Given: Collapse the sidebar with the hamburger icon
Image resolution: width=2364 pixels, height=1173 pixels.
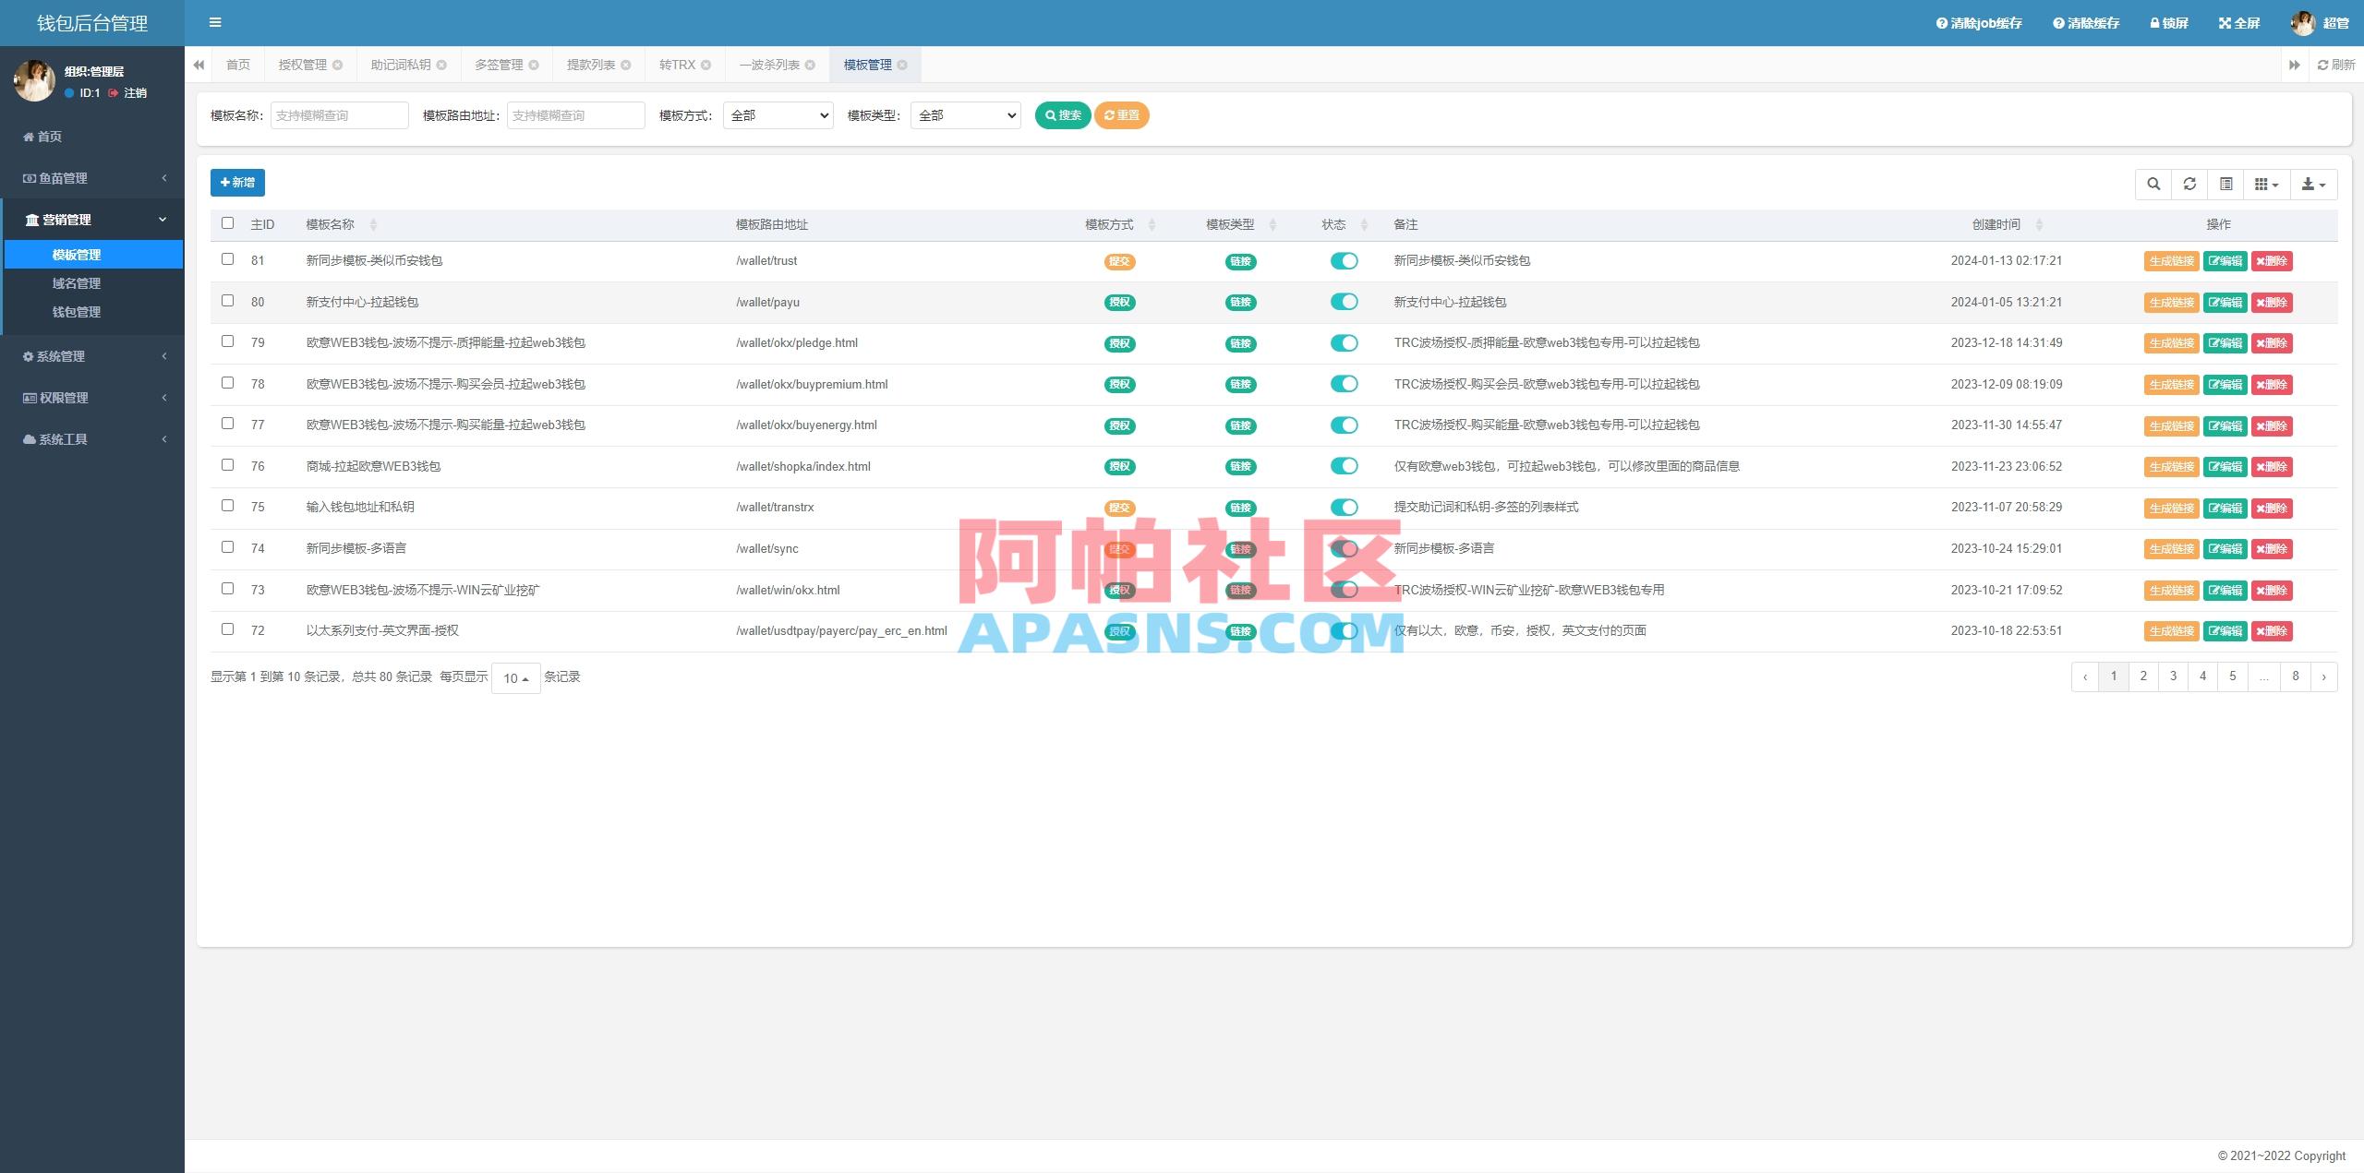Looking at the screenshot, I should tap(215, 23).
